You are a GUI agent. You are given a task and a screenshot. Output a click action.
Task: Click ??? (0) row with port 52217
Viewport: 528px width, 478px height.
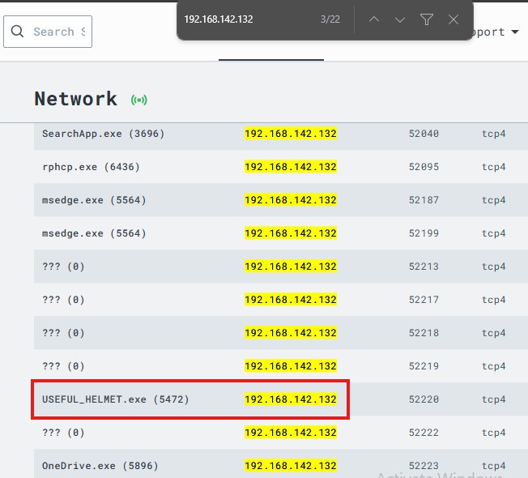click(x=281, y=300)
